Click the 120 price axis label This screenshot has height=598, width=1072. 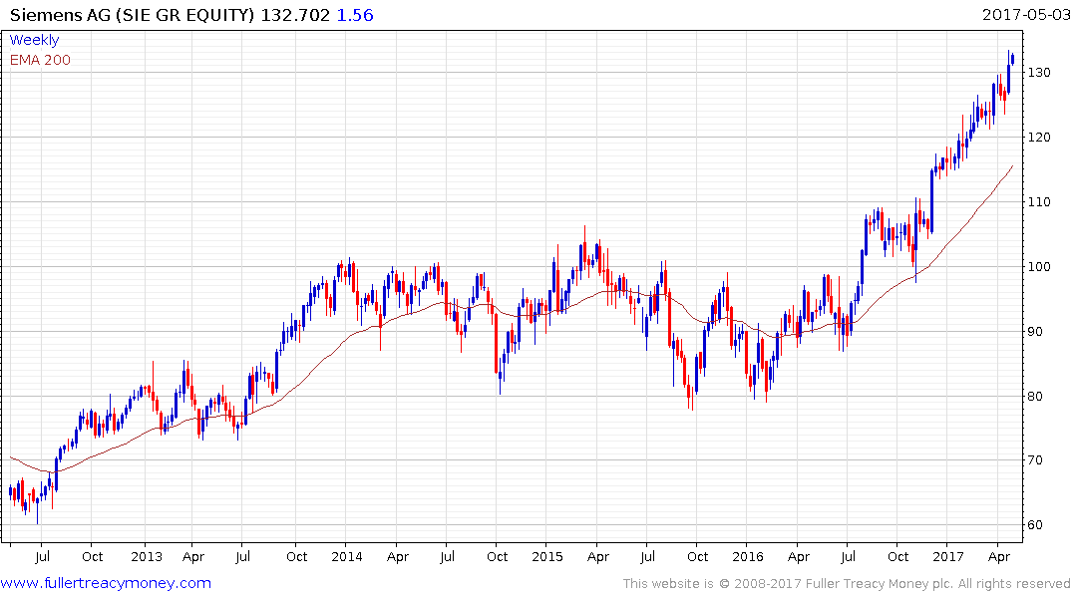tap(1039, 138)
